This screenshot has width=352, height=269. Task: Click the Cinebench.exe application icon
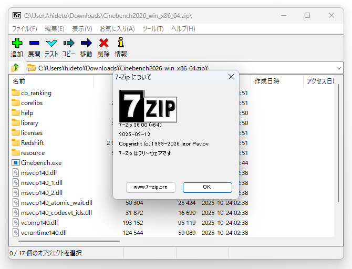(x=16, y=162)
